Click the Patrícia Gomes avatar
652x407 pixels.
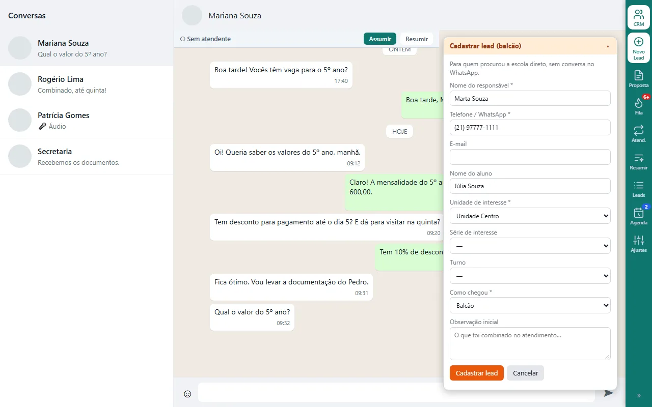[x=20, y=120]
